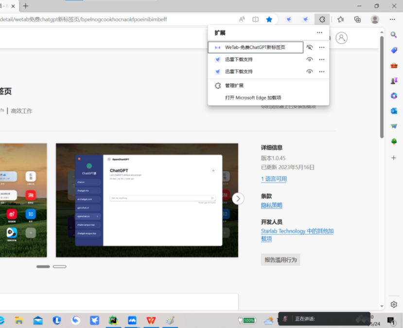Open sidebar Shopping tag icon
The height and width of the screenshot is (328, 403).
pyautogui.click(x=394, y=50)
